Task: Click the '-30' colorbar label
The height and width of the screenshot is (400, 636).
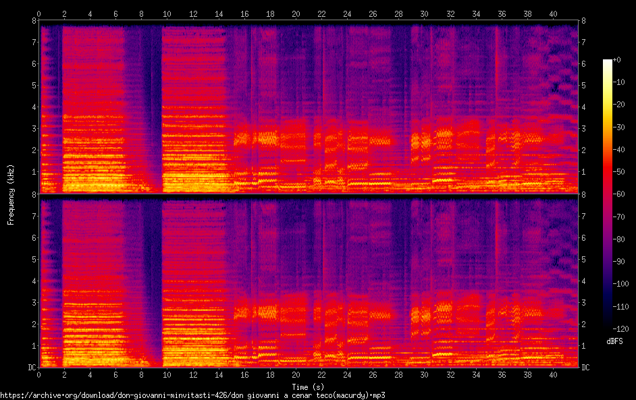Action: [618, 127]
